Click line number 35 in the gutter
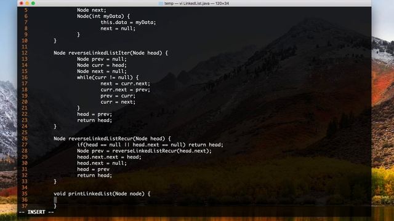The height and width of the screenshot is (221, 394). point(25,194)
